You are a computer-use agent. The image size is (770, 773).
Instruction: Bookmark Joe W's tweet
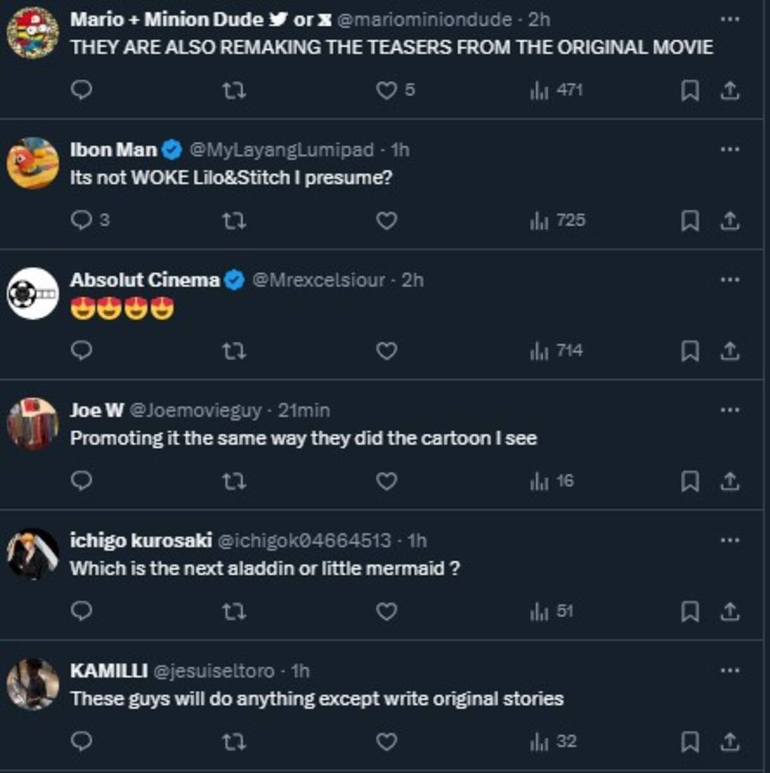[690, 481]
